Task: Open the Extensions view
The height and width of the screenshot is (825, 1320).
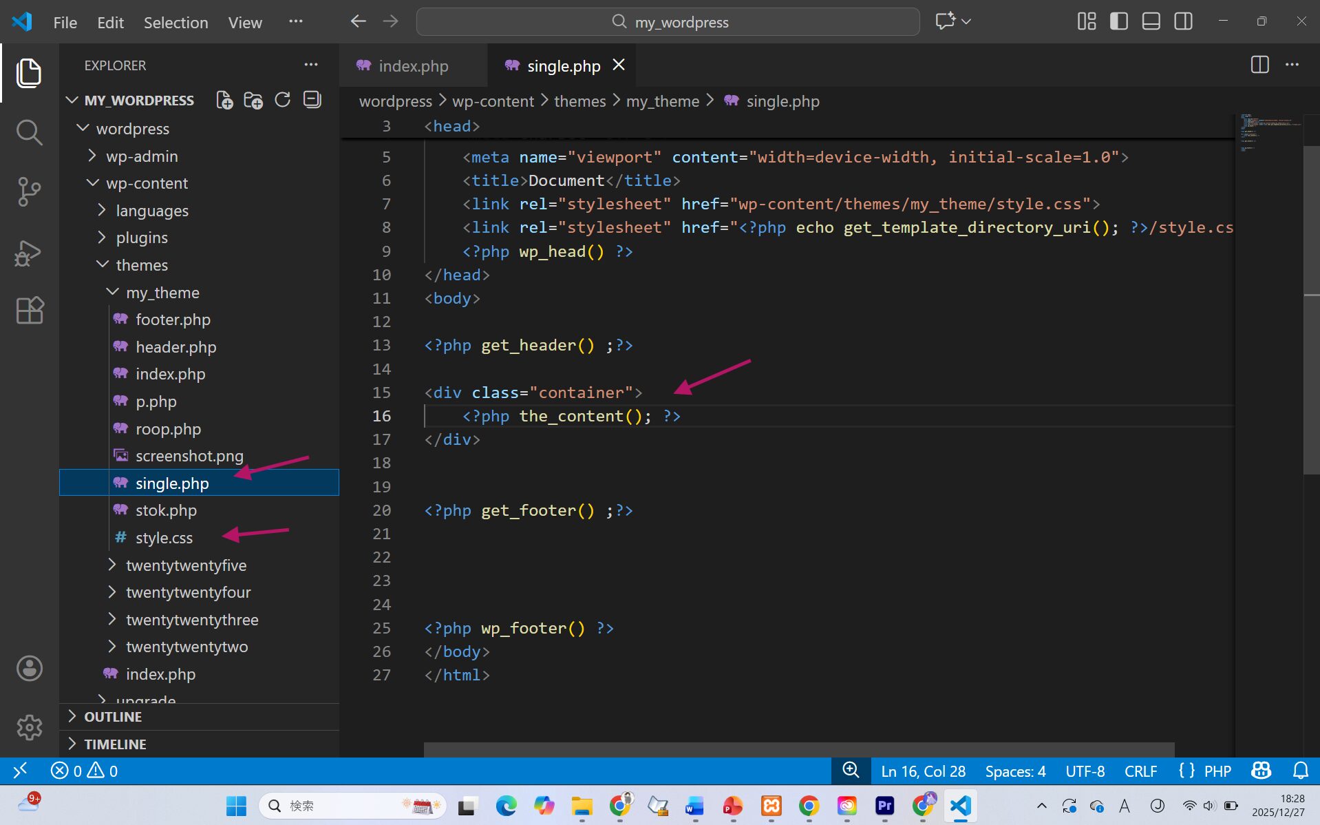Action: (x=29, y=311)
